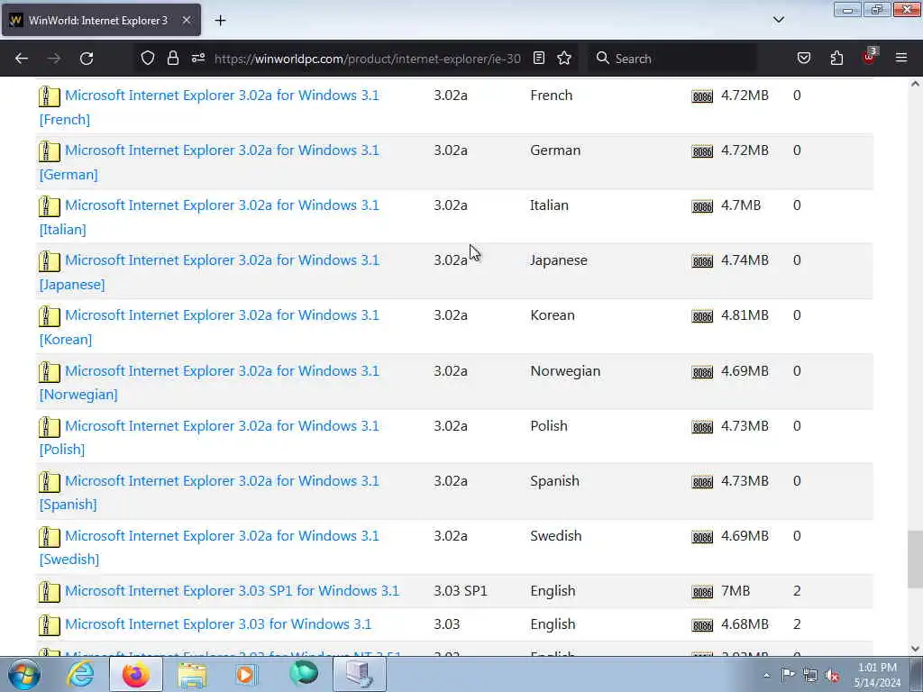
Task: Click the Spanish language cell
Action: (x=554, y=481)
